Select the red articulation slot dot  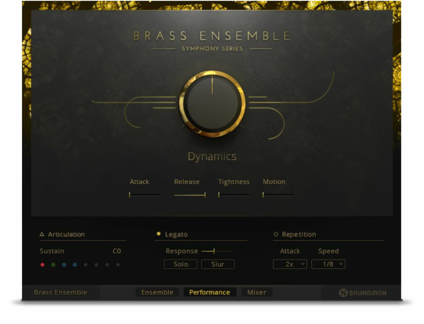coord(42,265)
